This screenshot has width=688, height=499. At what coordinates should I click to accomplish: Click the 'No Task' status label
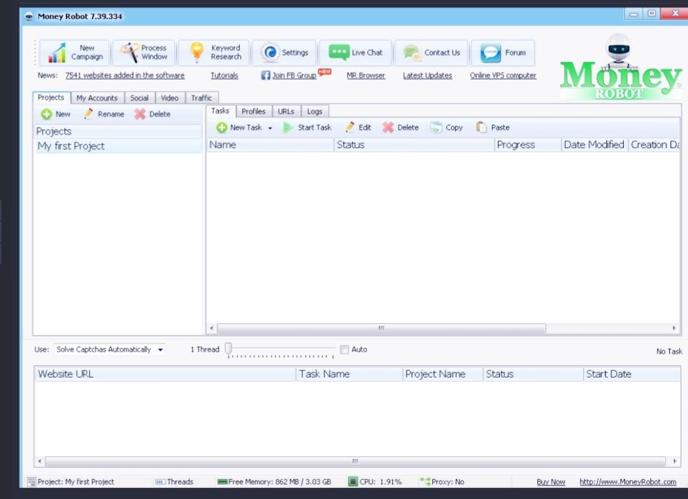[x=669, y=351]
